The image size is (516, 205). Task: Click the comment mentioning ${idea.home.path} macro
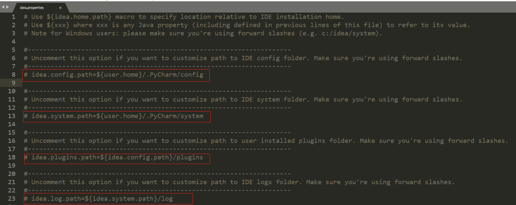click(x=184, y=17)
